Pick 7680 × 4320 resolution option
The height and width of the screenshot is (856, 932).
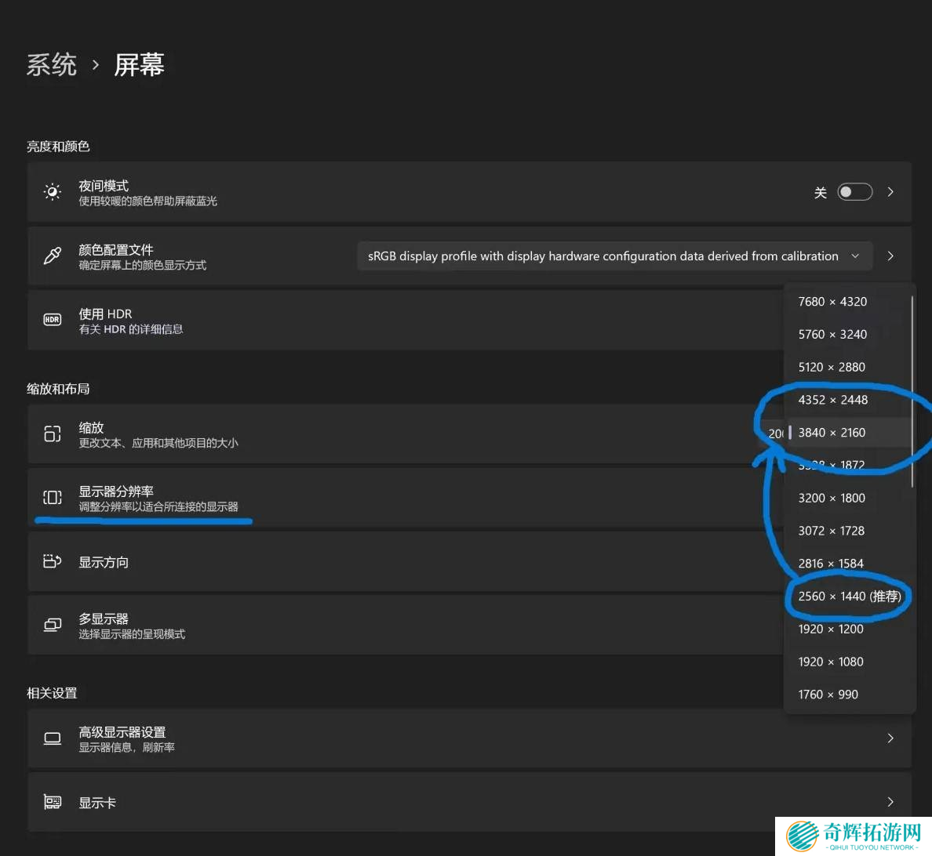(x=832, y=302)
